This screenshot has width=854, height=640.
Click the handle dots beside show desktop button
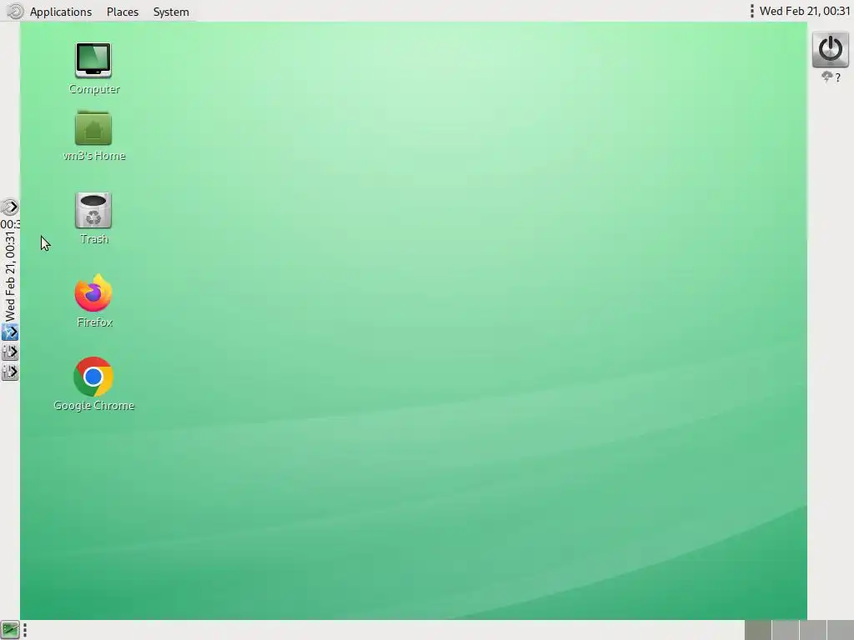[x=25, y=630]
